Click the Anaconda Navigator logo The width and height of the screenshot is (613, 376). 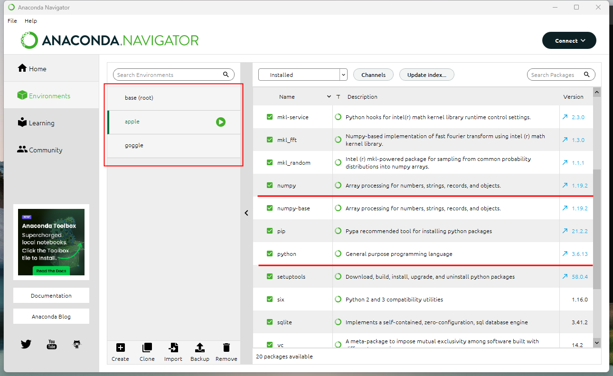click(110, 40)
